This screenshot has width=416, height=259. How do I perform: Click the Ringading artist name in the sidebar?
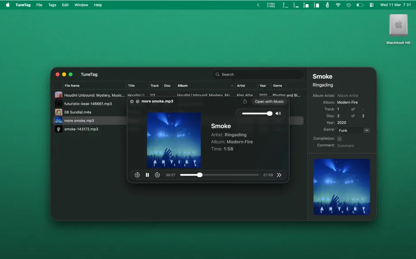(x=323, y=85)
